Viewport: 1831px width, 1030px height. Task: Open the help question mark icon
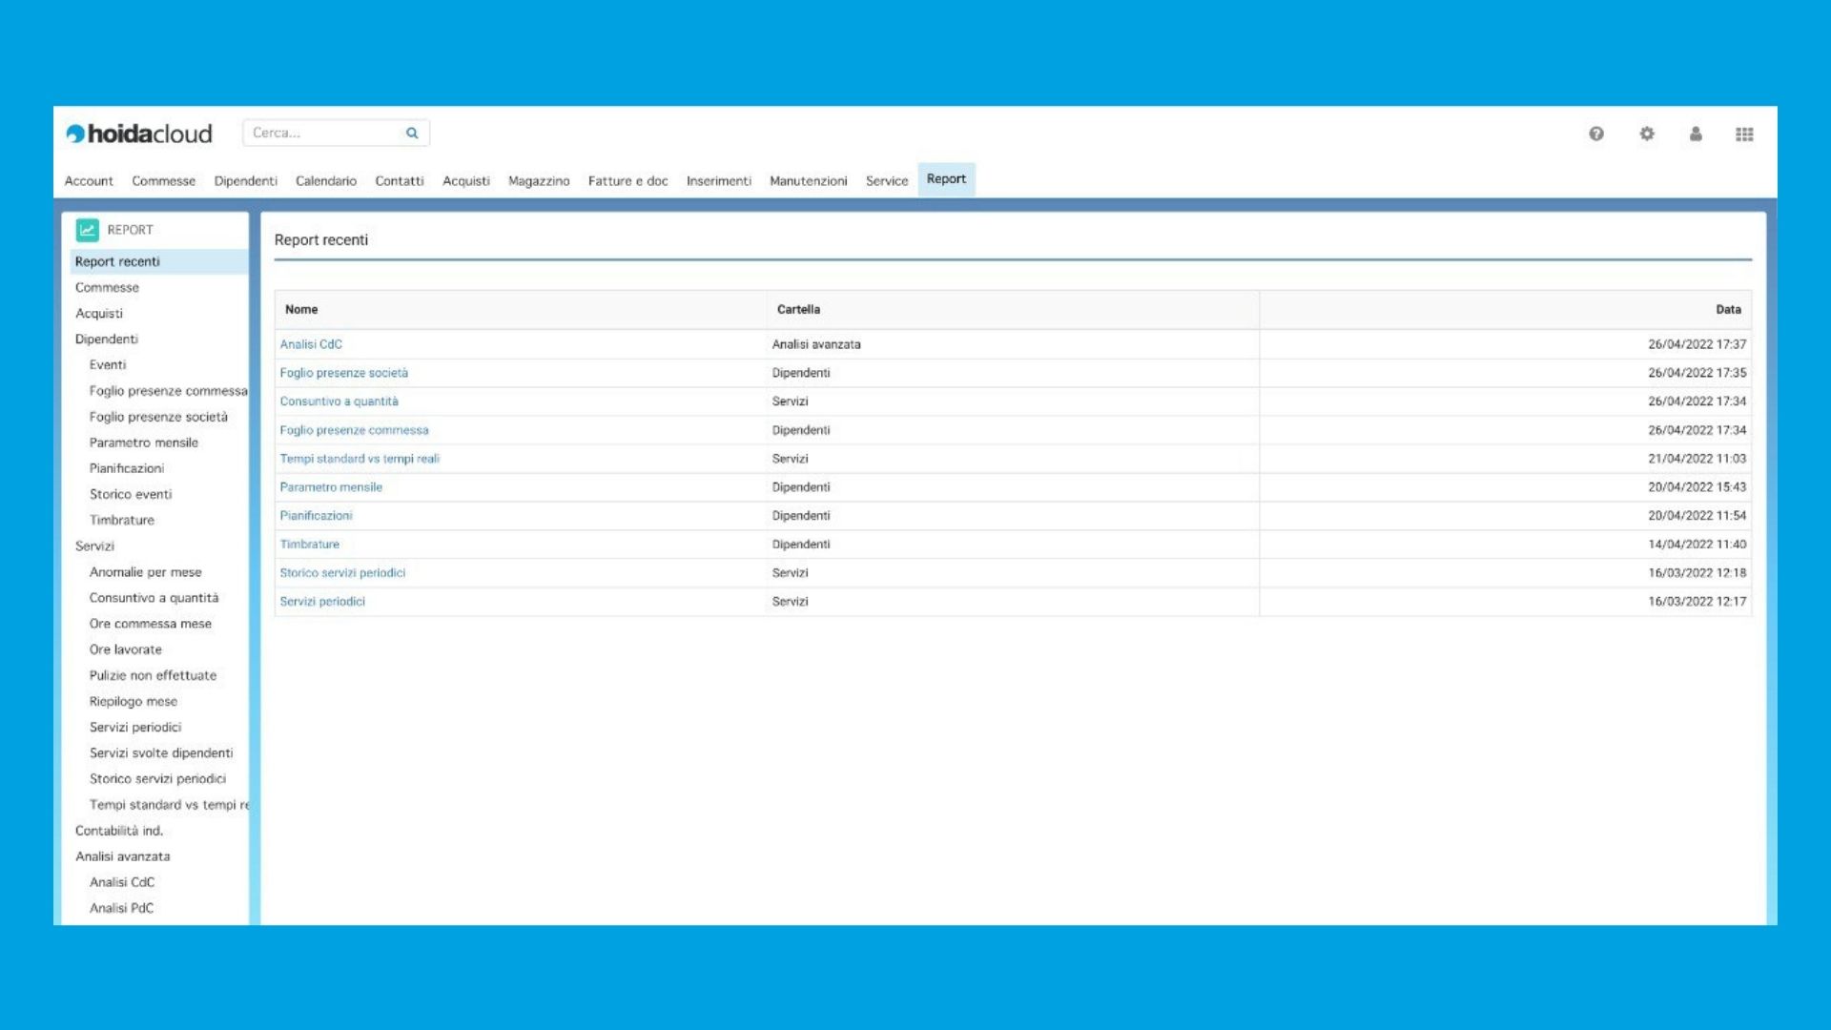pos(1596,134)
